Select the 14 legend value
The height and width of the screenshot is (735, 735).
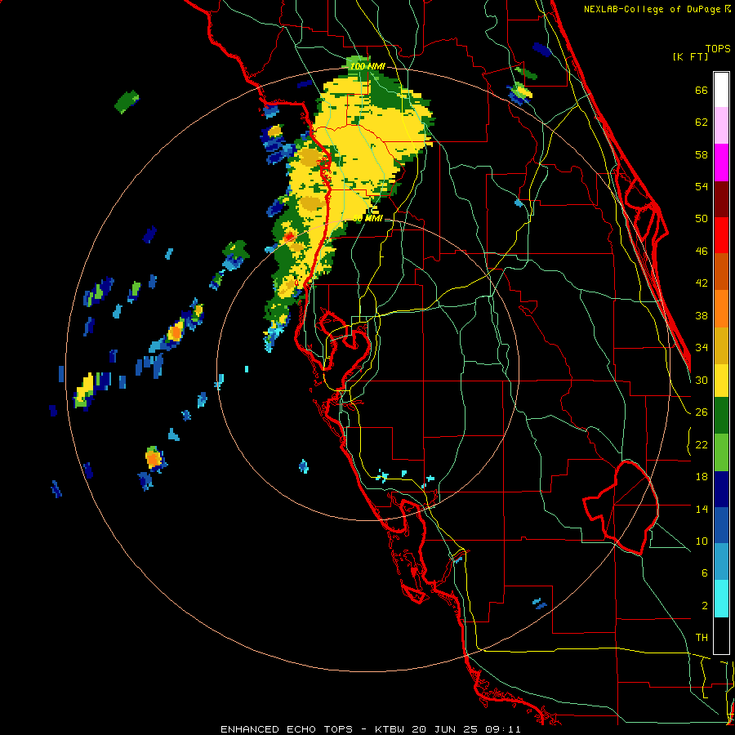[x=702, y=509]
